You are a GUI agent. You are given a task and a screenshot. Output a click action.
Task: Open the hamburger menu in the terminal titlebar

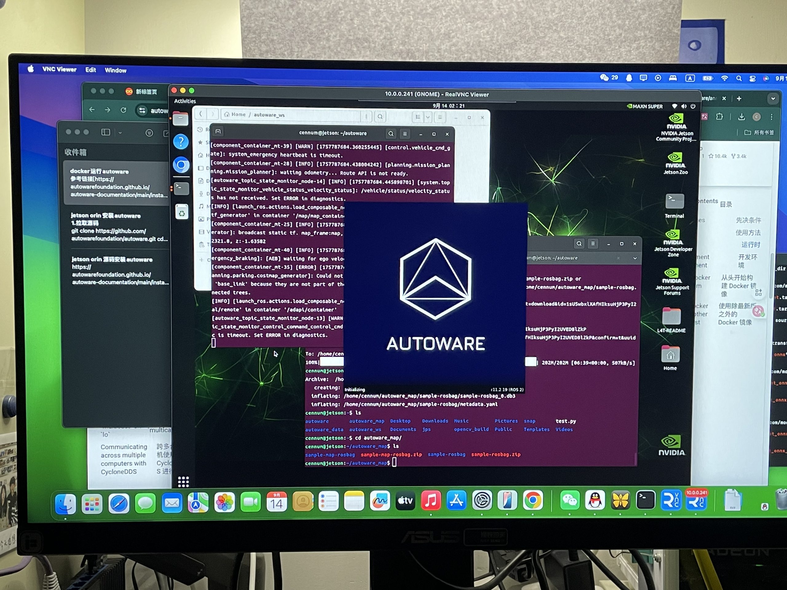(x=405, y=134)
